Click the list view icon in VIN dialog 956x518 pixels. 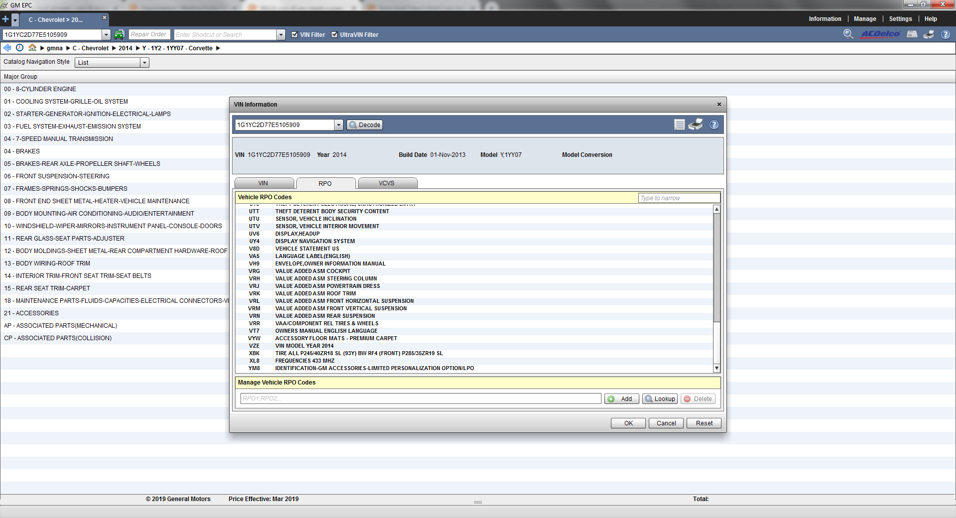tap(680, 125)
